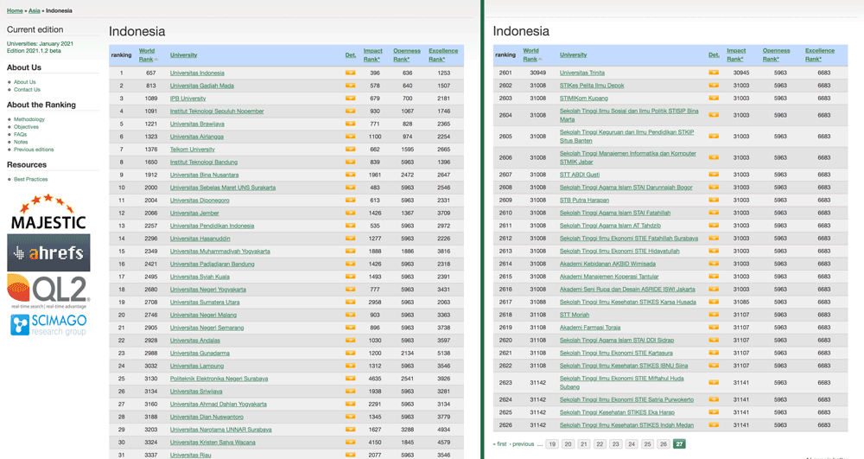Open details icon for Universitas Gadjah Mada
Viewport: 864px width, 459px height.
(x=350, y=86)
